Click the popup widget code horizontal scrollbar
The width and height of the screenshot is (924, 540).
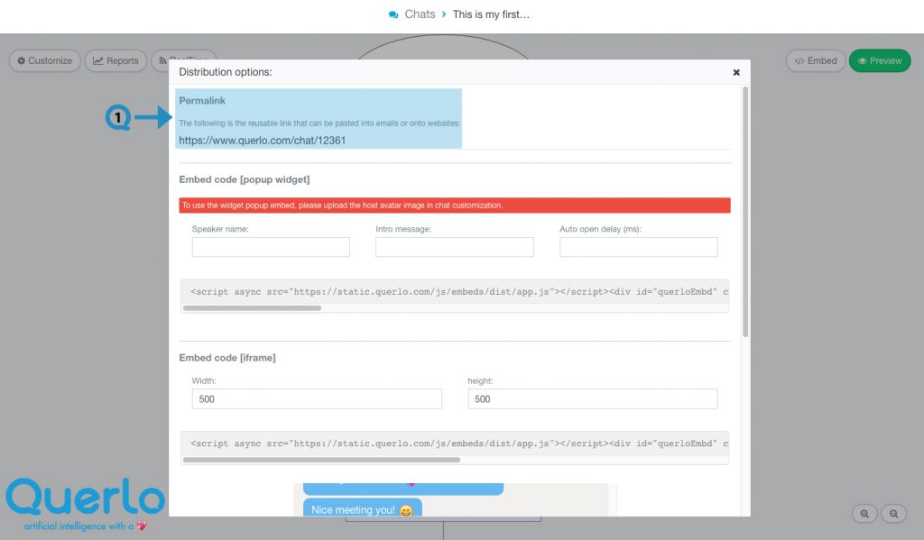click(x=253, y=308)
